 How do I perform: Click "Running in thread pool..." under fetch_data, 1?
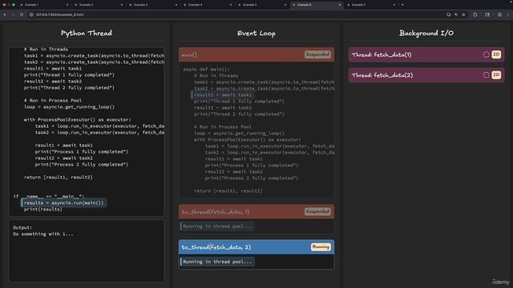pos(217,226)
